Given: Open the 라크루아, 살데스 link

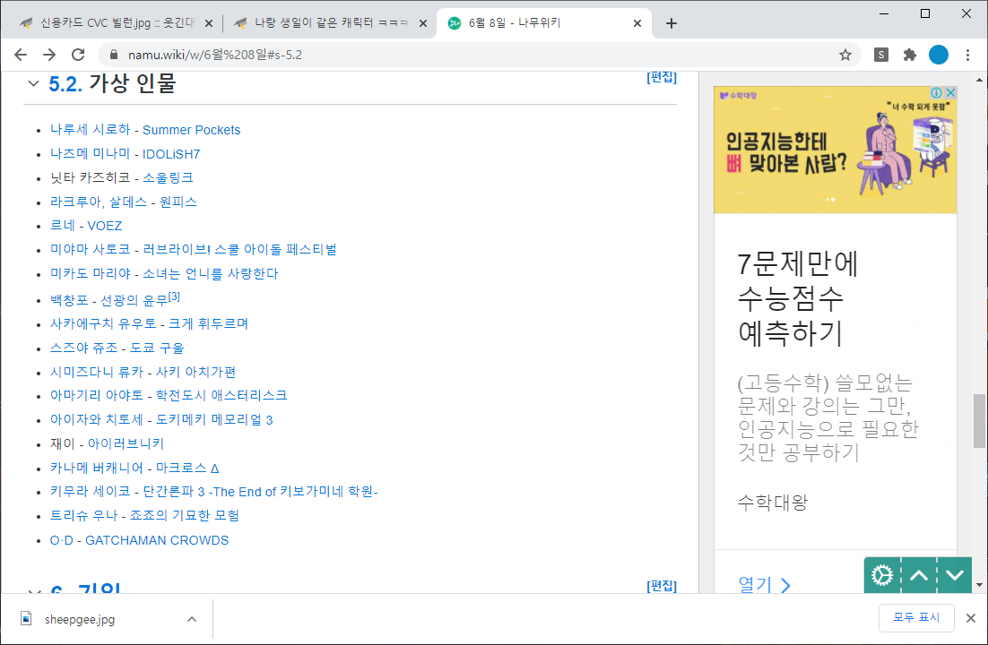Looking at the screenshot, I should click(x=99, y=202).
